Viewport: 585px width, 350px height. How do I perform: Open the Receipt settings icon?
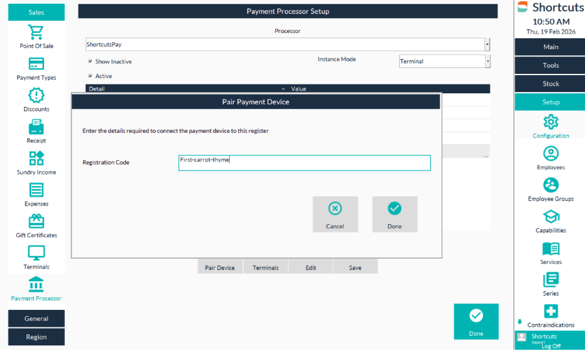(36, 127)
